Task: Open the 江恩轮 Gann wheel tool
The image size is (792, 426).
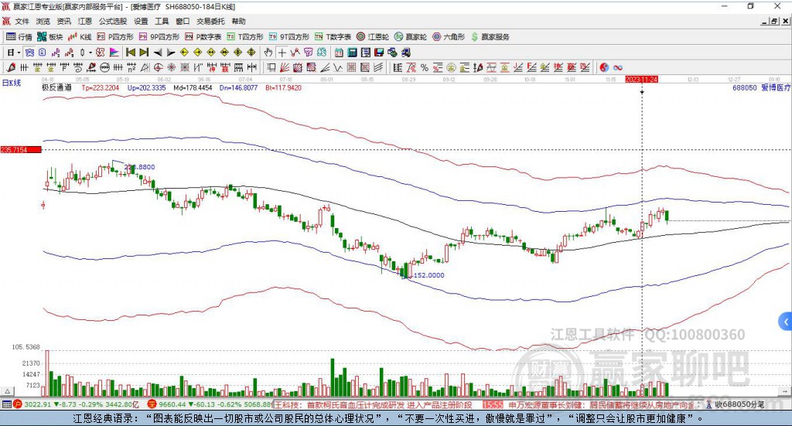Action: click(x=373, y=37)
